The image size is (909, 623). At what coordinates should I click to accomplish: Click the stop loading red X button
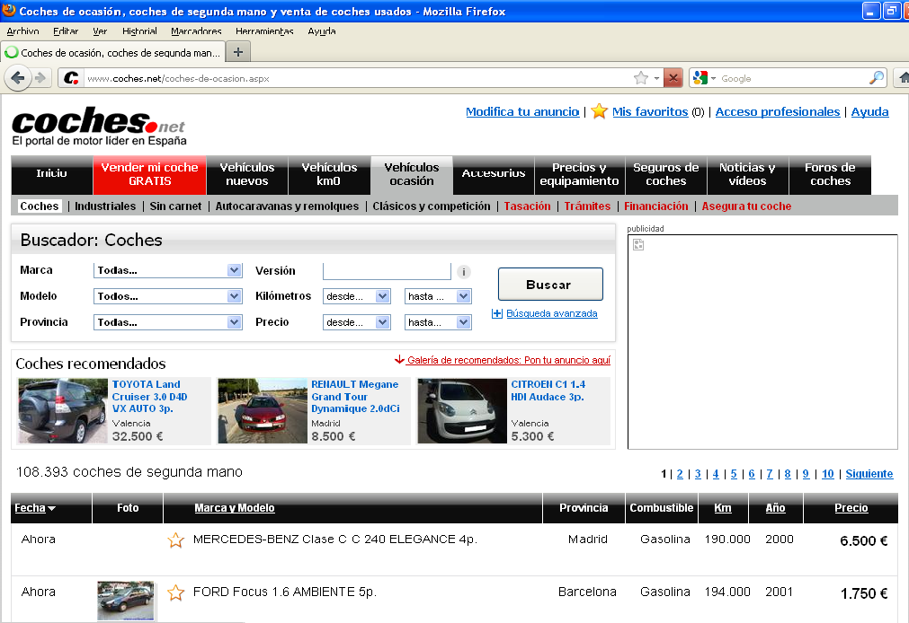click(x=673, y=77)
